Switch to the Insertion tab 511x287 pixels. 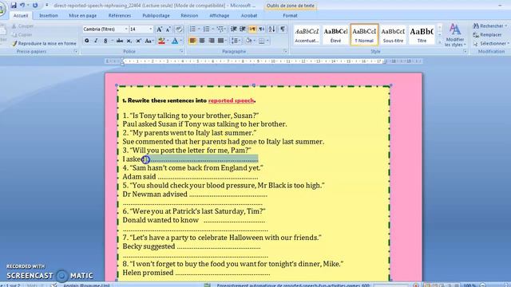coord(49,16)
